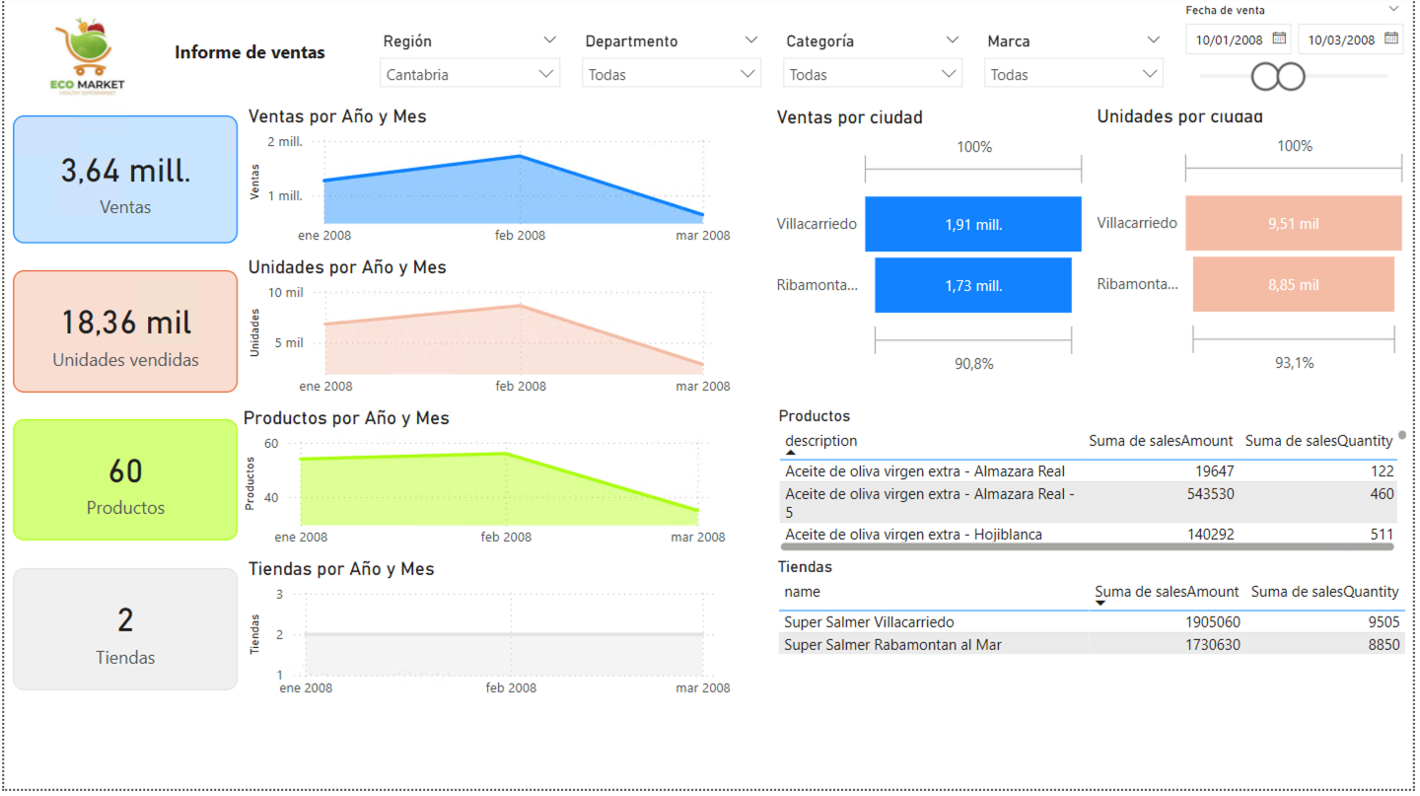Click the 1730630 store sales cell

[1213, 644]
